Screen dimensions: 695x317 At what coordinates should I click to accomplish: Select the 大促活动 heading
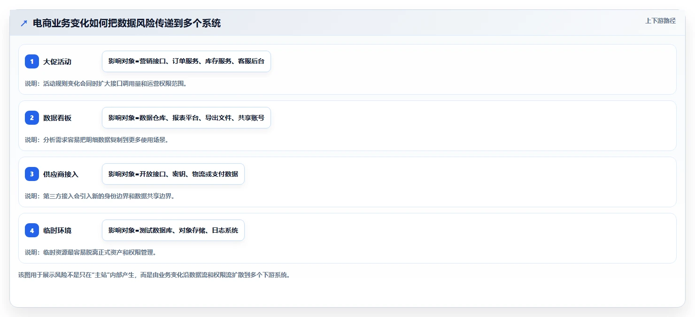(57, 61)
